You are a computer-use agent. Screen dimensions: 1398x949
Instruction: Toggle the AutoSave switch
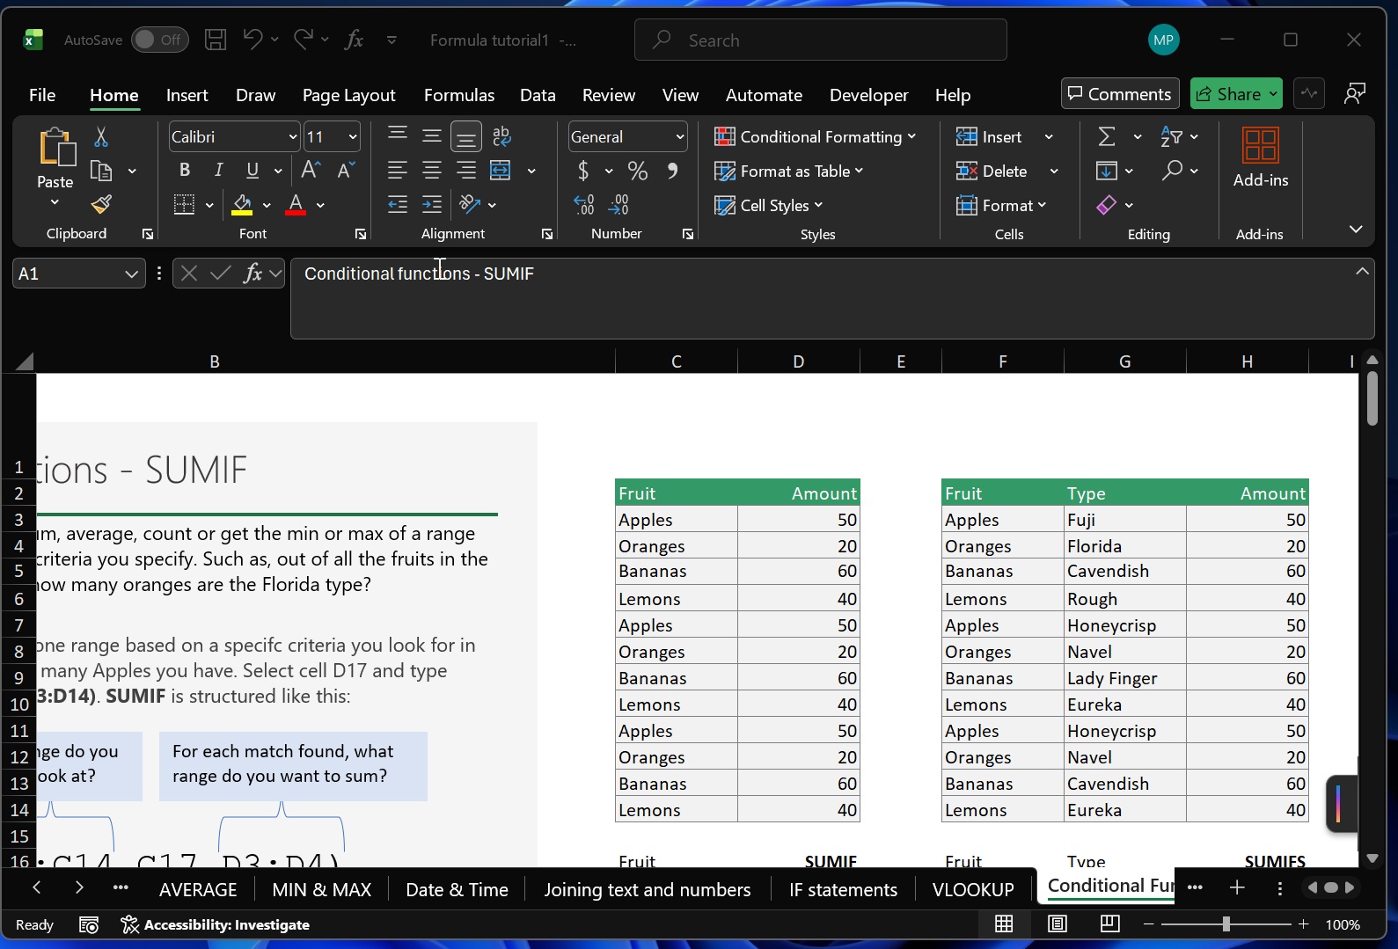point(159,40)
